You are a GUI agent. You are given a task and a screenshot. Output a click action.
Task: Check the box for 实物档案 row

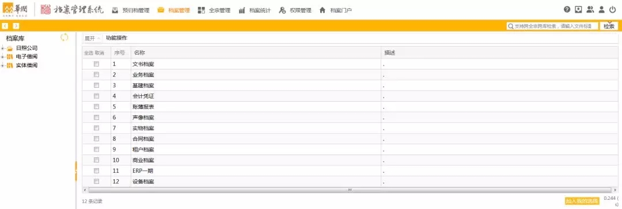click(x=96, y=128)
